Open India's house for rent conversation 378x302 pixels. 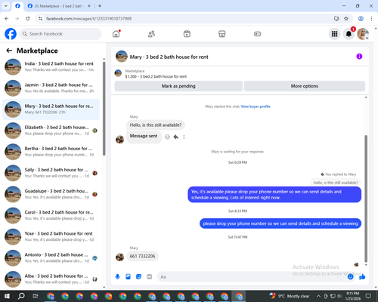(51, 66)
